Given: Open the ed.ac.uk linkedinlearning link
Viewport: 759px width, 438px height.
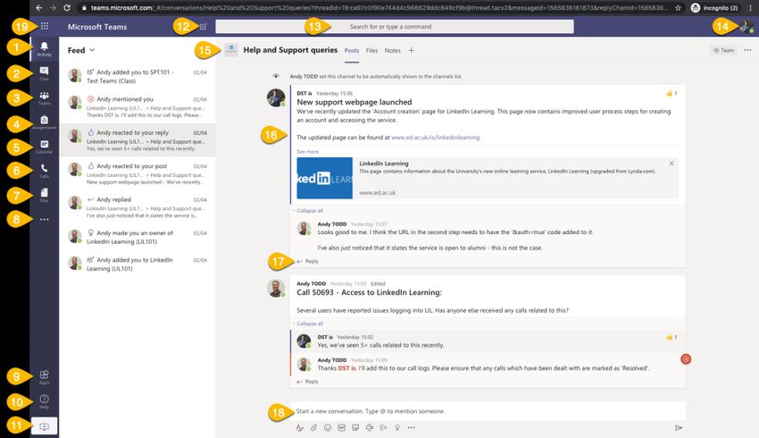Looking at the screenshot, I should [436, 138].
